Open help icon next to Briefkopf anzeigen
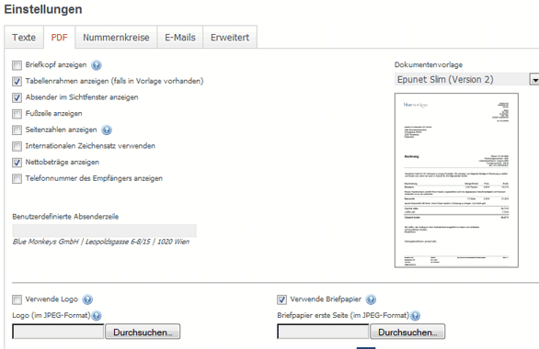Viewport: 539px width, 349px height. pyautogui.click(x=97, y=65)
